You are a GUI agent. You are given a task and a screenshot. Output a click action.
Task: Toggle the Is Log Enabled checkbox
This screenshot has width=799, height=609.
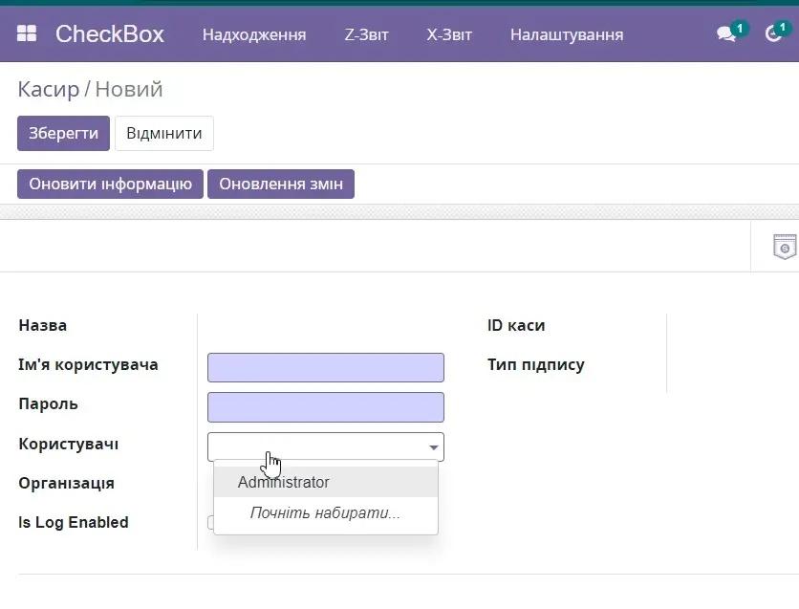210,522
